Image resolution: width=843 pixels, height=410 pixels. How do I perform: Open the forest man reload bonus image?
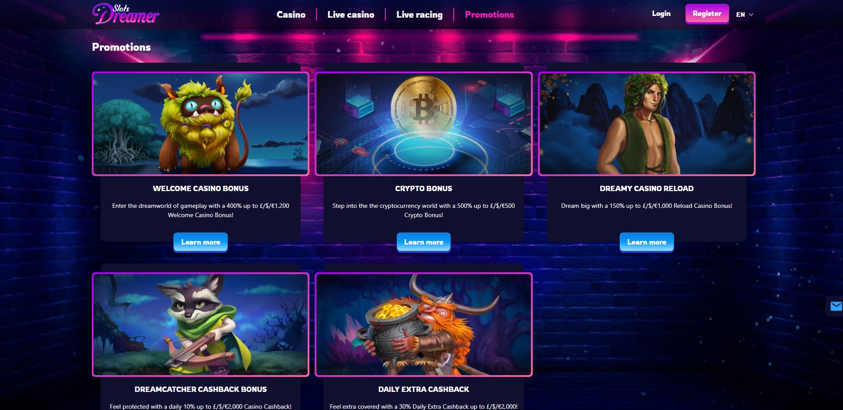pos(647,124)
